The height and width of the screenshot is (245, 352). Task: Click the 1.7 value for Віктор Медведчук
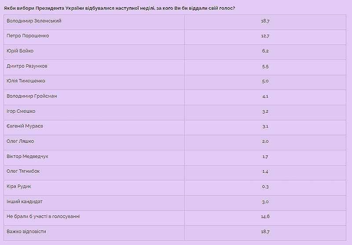point(265,157)
